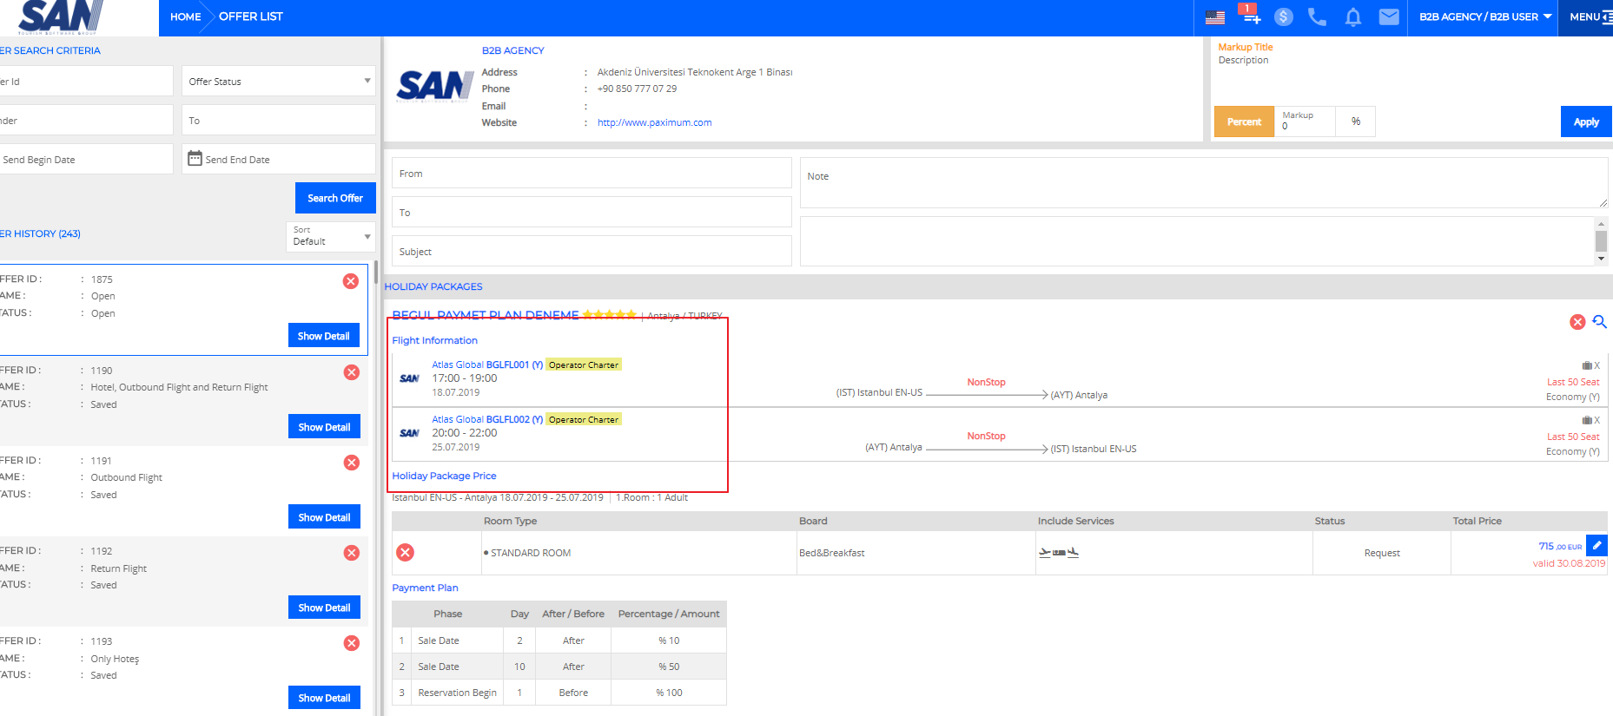1613x716 pixels.
Task: Go to HOME in the breadcrumb
Action: click(185, 17)
